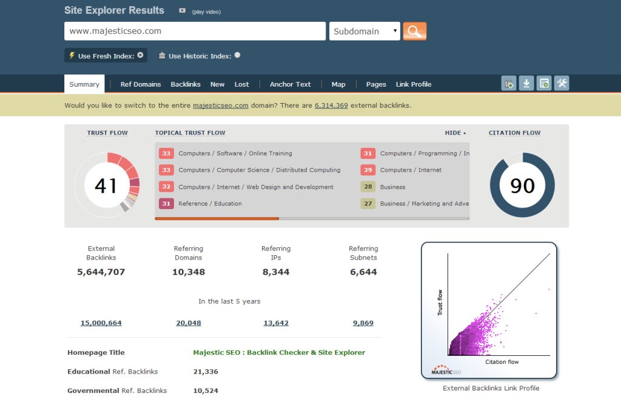Viewport: 621px width, 405px height.
Task: Click the TOPICAL TRUST FLOW heading
Action: 190,133
